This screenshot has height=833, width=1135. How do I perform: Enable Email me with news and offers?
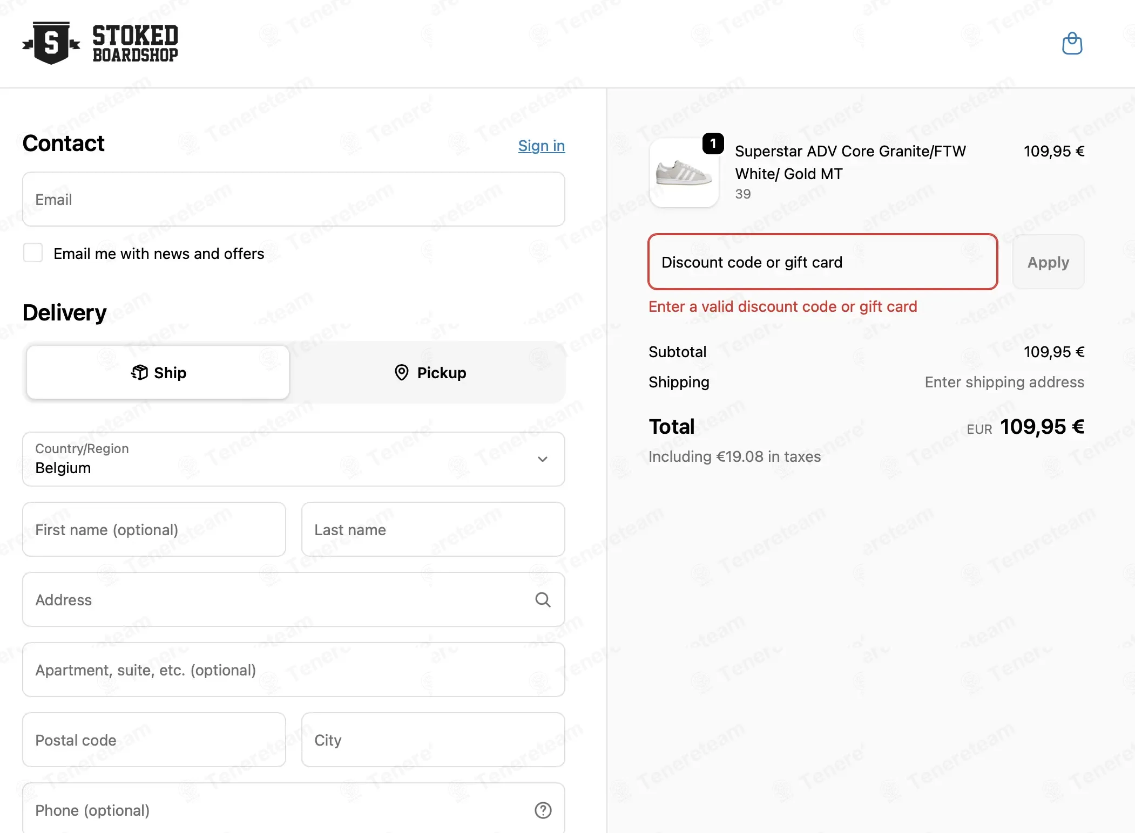pyautogui.click(x=33, y=252)
